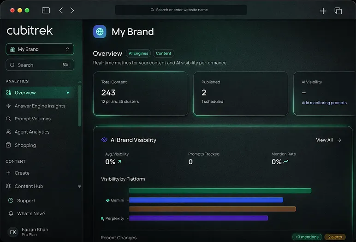
Task: Click the Add monitoring prompts link
Action: (x=324, y=103)
